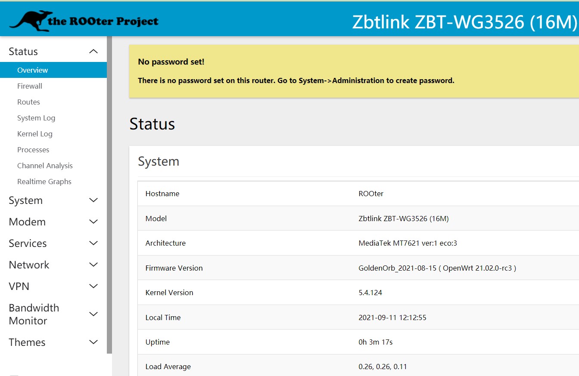
Task: Click the Load Average value 0.26, 0.26, 0.11
Action: (383, 367)
